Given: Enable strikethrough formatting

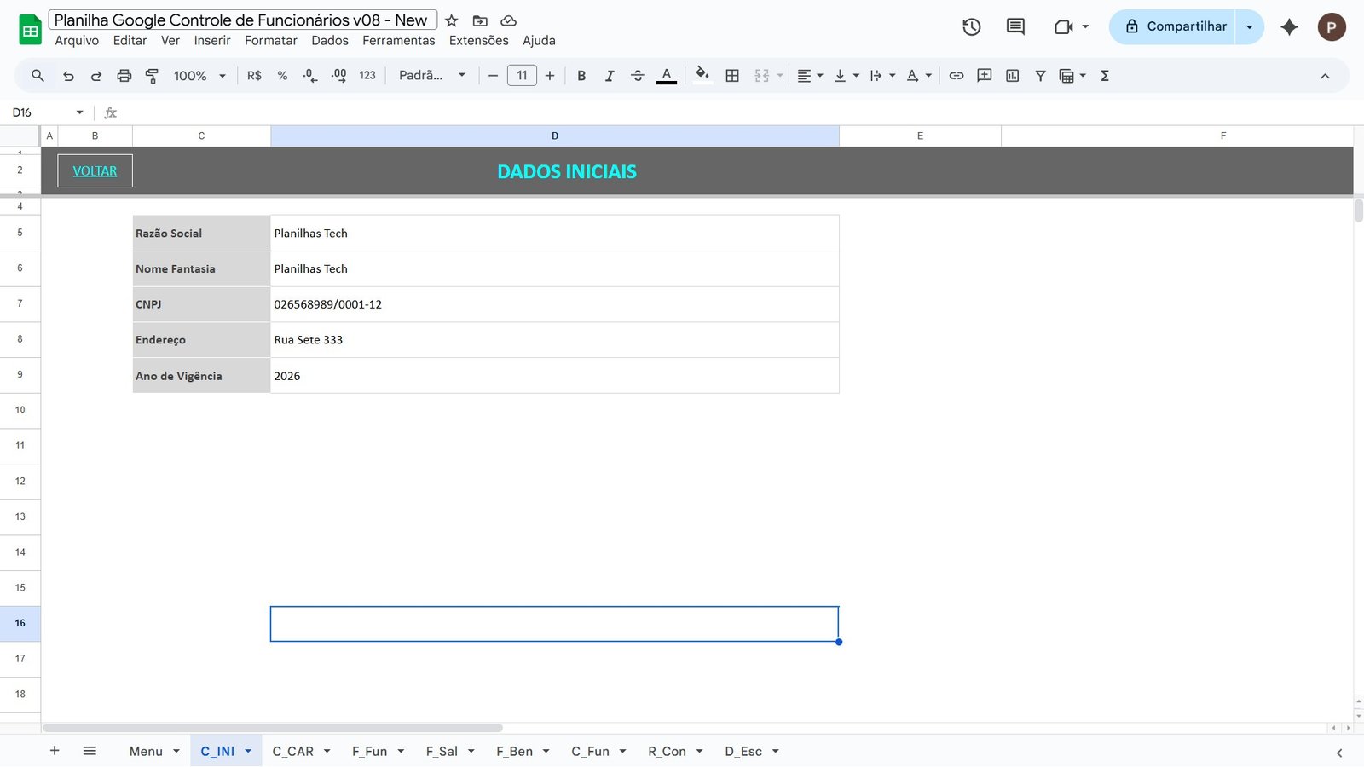Looking at the screenshot, I should (638, 75).
